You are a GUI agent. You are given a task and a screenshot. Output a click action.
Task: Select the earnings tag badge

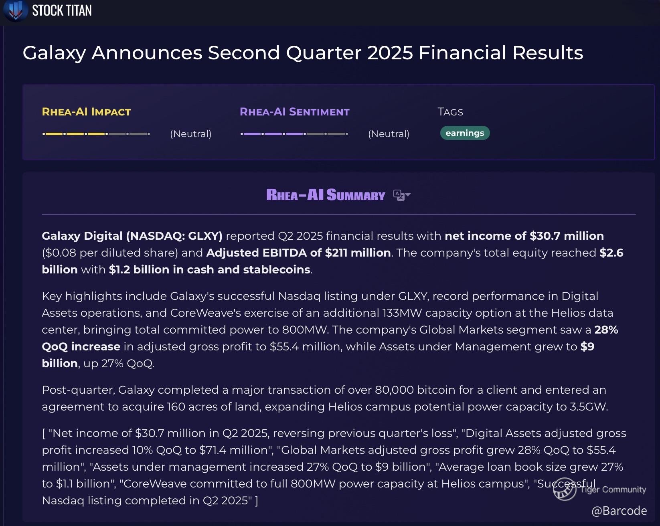coord(465,133)
